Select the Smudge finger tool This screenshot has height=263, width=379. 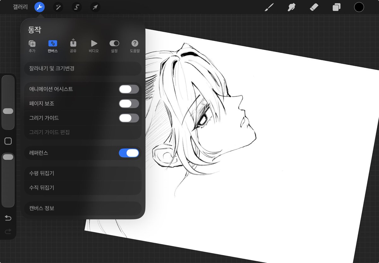click(292, 7)
